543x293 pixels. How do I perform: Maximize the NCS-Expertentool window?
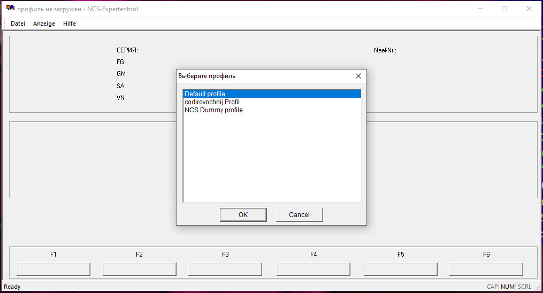tap(504, 9)
